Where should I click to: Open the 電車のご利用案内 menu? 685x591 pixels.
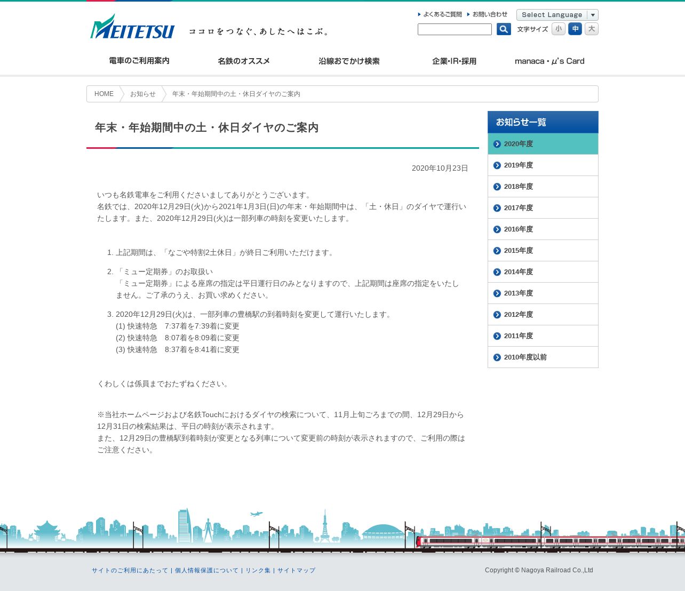(x=139, y=61)
